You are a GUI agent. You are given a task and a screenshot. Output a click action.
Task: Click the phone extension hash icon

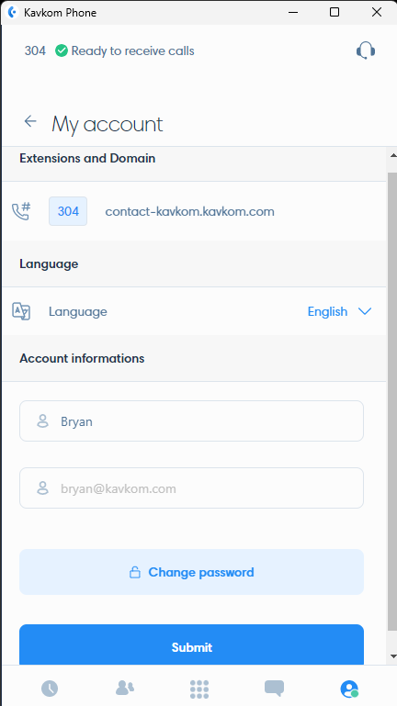21,211
